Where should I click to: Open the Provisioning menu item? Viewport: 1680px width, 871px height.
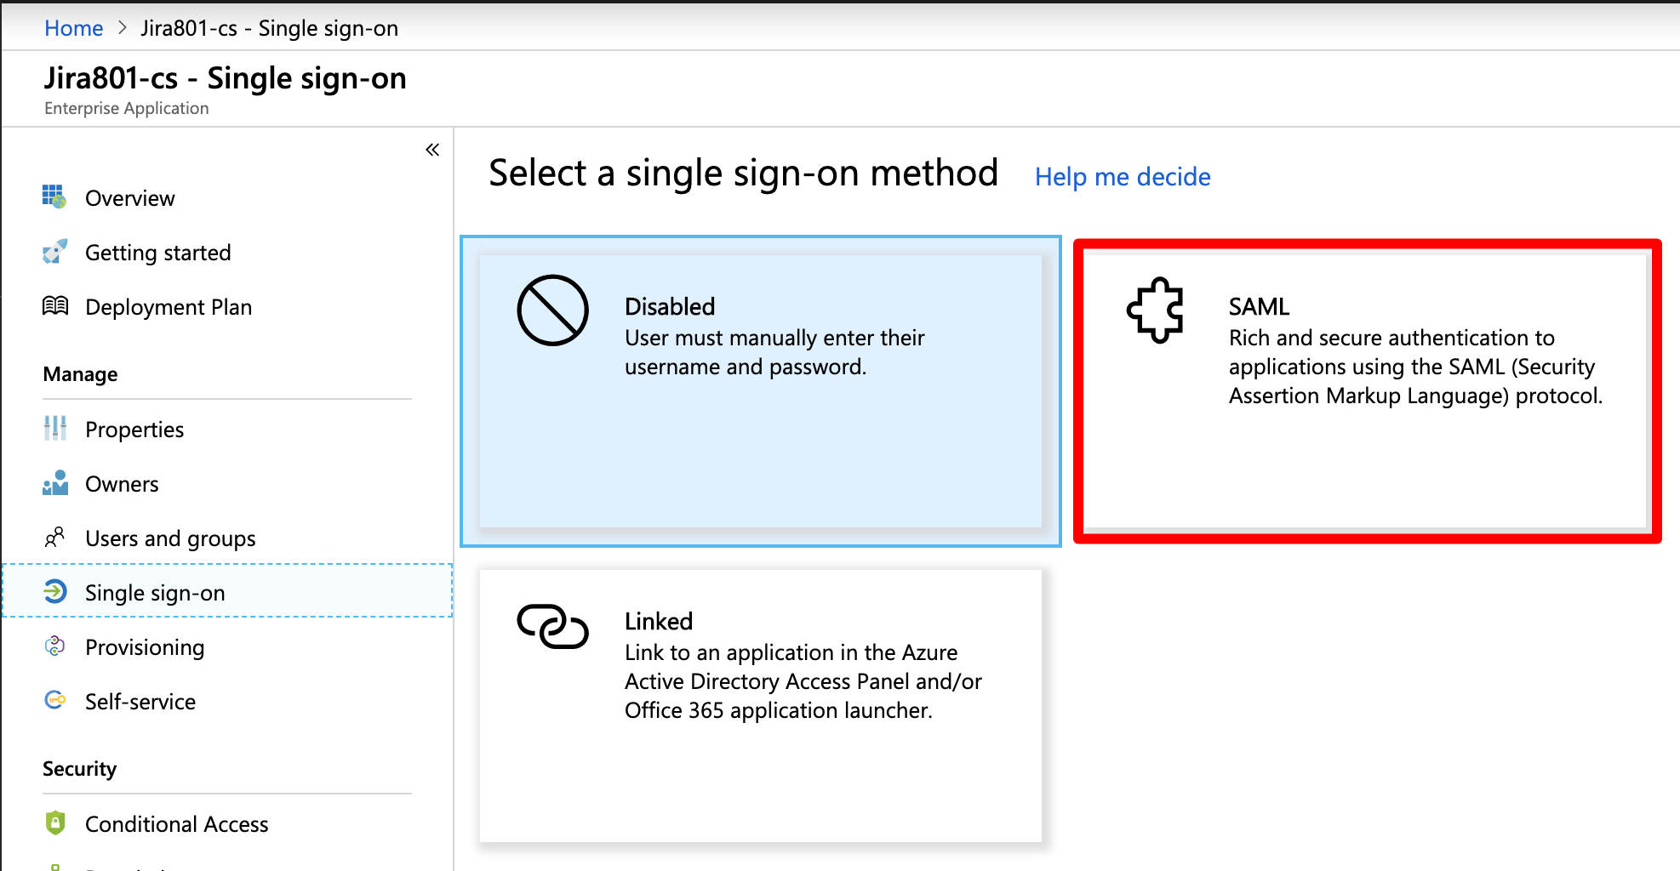[145, 647]
